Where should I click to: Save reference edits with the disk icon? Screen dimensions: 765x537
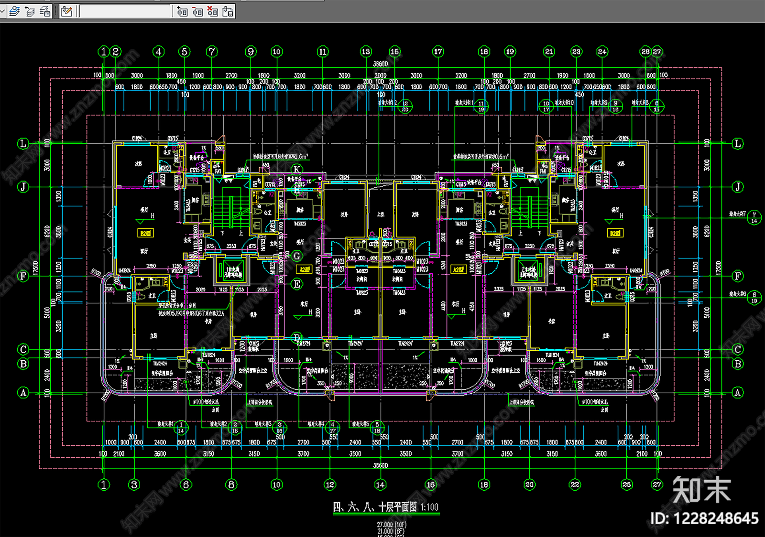(x=228, y=11)
